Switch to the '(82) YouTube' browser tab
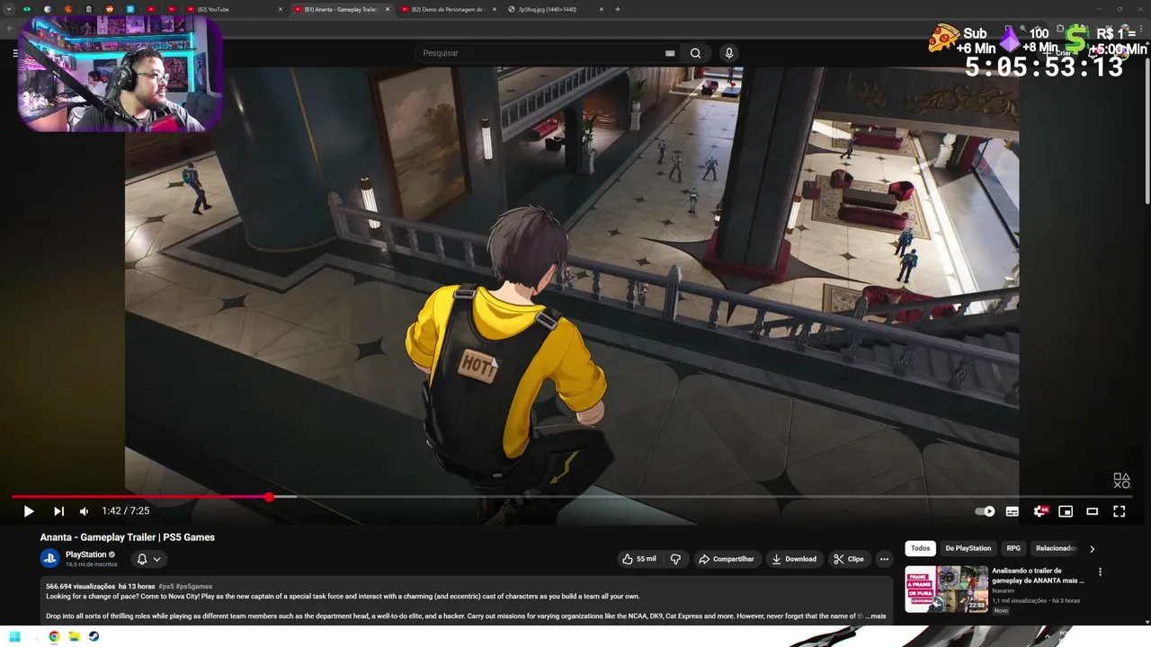Viewport: 1151px width, 647px height. [236, 9]
